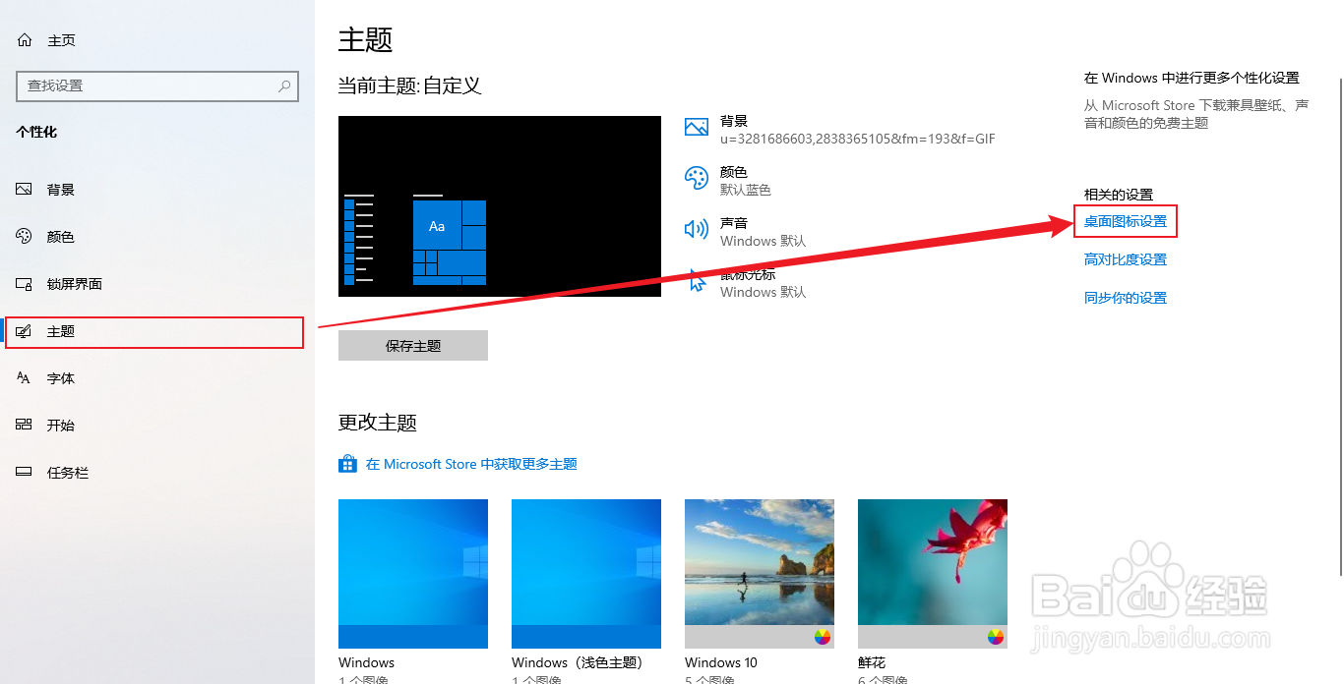The height and width of the screenshot is (684, 1344).
Task: Select the Windows theme thumbnail
Action: [x=413, y=574]
